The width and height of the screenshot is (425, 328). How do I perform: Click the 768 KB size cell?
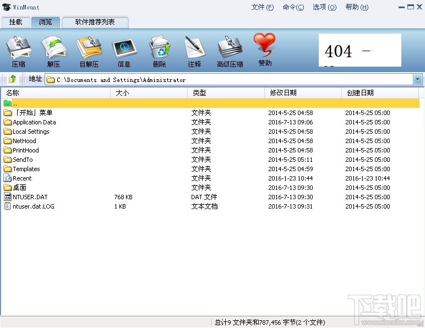coord(123,197)
